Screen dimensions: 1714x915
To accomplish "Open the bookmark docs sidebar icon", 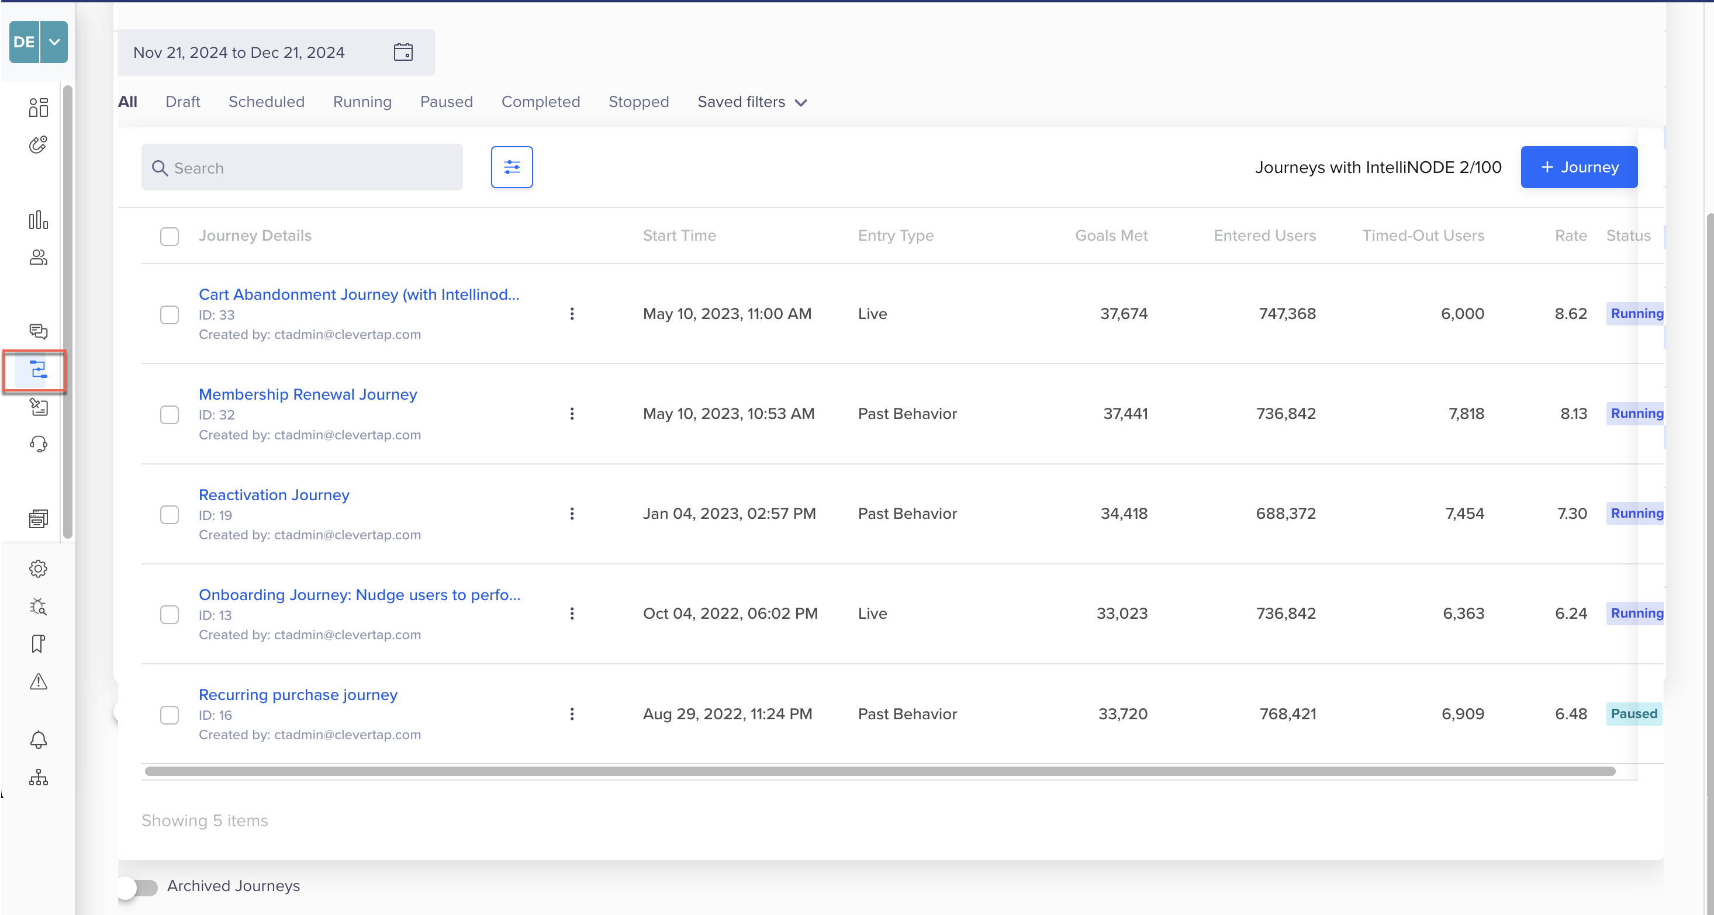I will pos(39,644).
